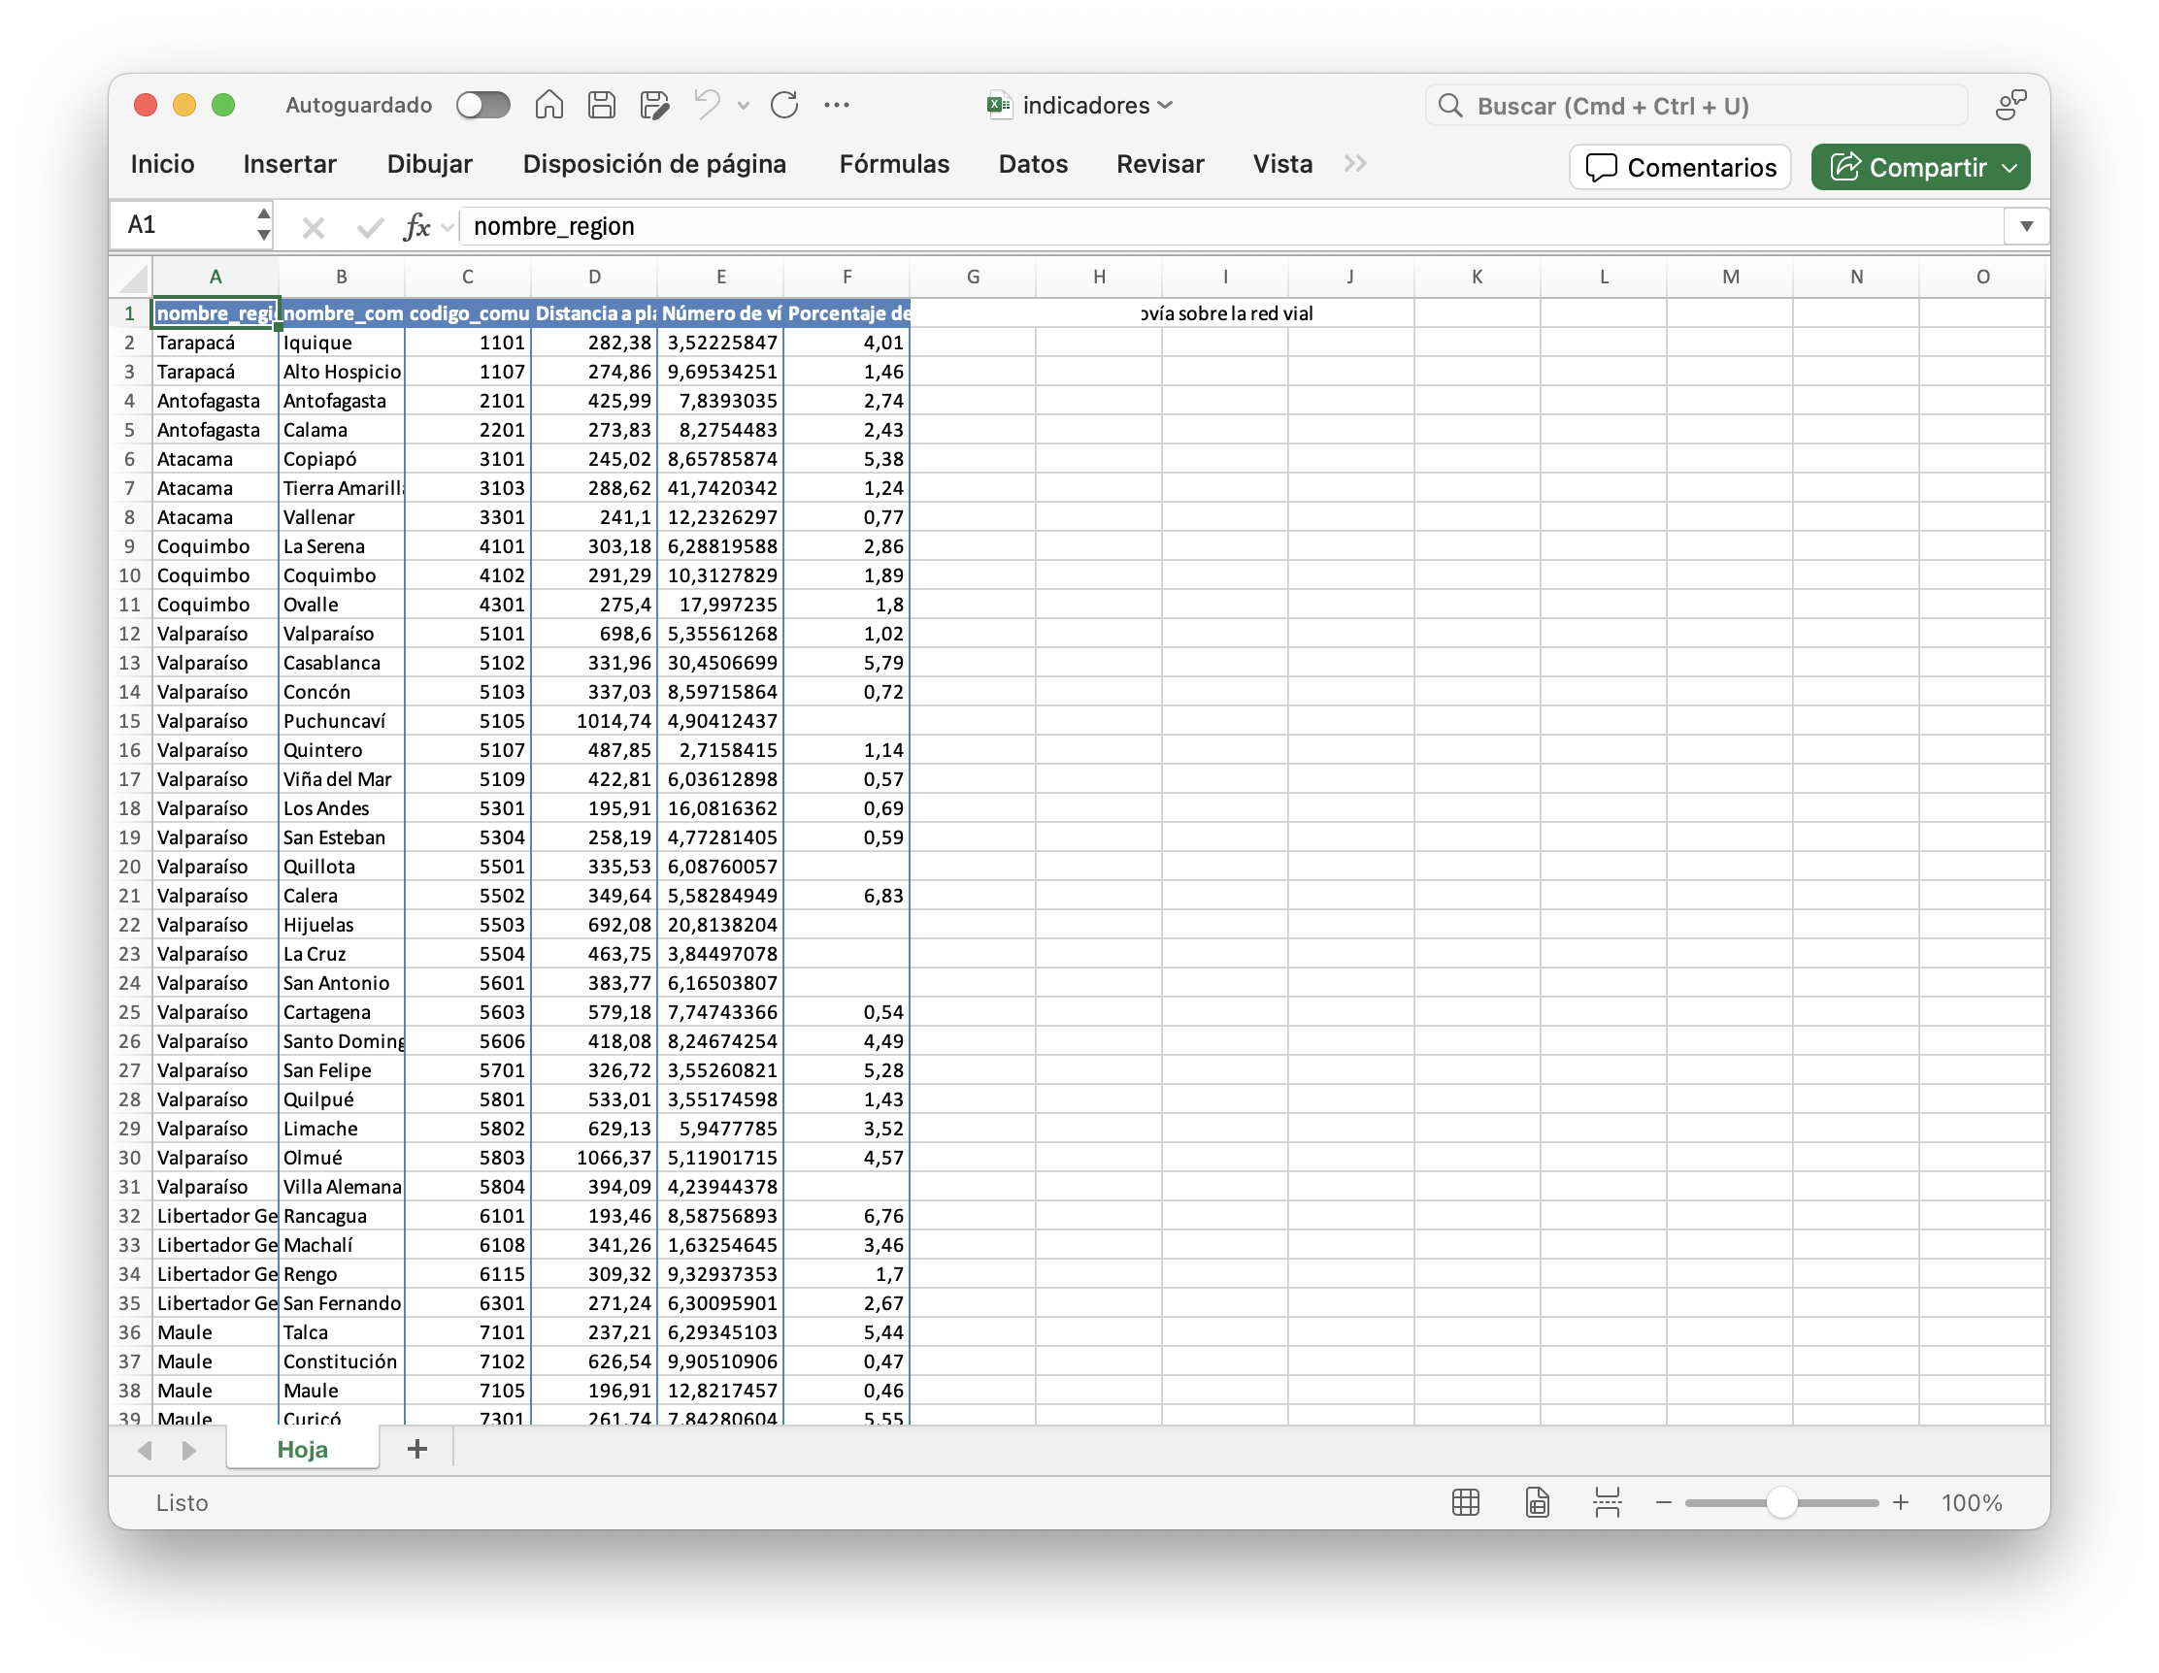
Task: Open the Datos ribbon tab
Action: click(1032, 164)
